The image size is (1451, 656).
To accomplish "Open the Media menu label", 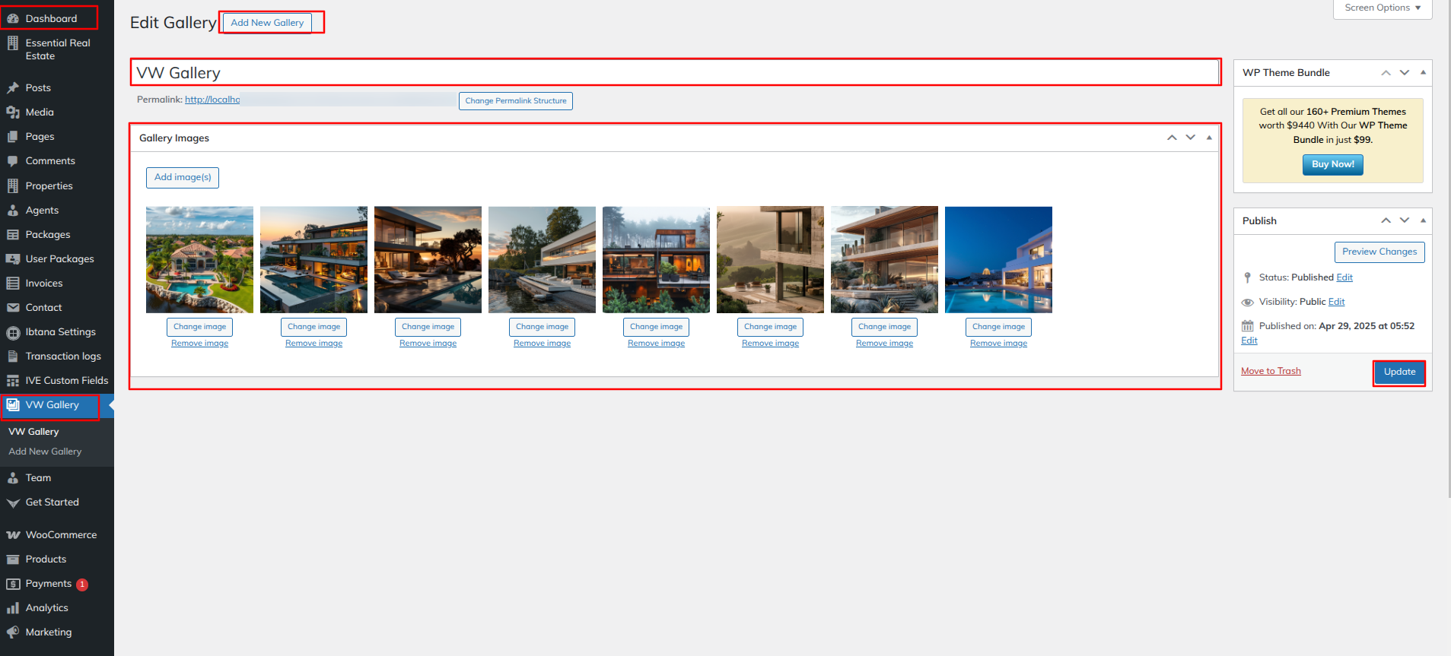I will [x=40, y=113].
